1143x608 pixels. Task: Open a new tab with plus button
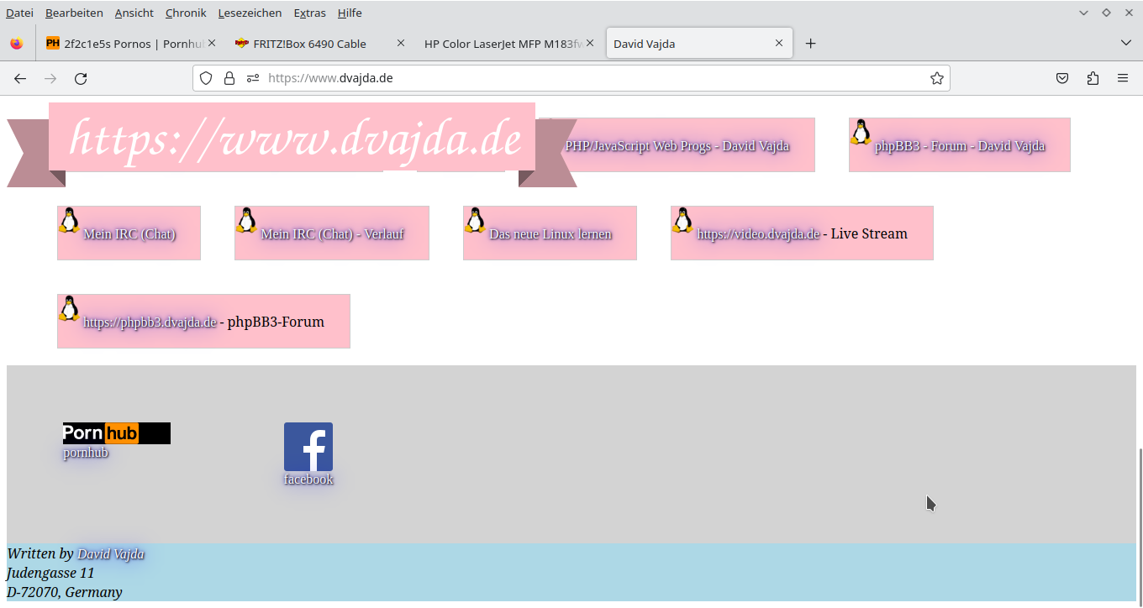pos(810,44)
